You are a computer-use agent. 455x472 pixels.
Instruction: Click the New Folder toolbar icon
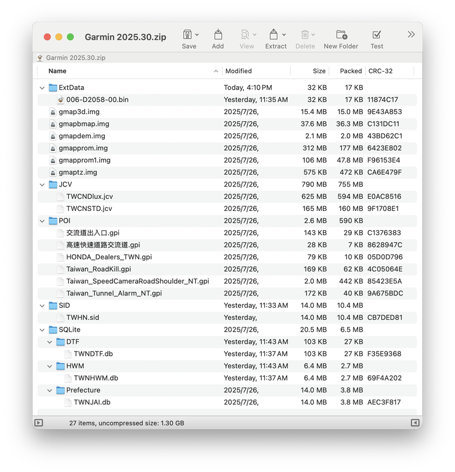coord(342,34)
